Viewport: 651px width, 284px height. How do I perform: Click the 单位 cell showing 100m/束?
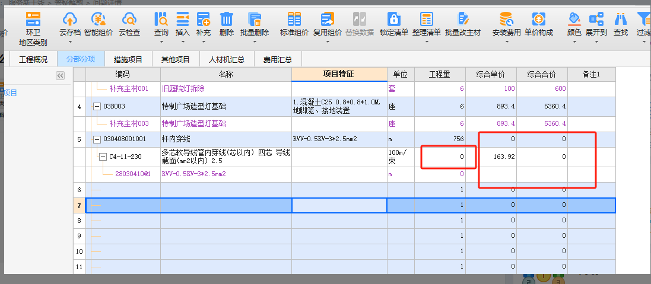tap(400, 157)
